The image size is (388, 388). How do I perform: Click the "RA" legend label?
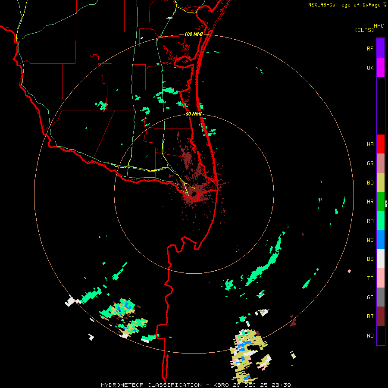[x=370, y=221]
